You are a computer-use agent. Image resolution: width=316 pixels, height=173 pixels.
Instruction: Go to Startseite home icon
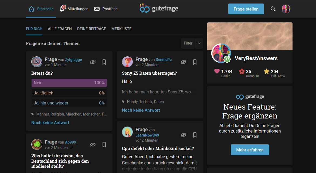click(x=32, y=9)
